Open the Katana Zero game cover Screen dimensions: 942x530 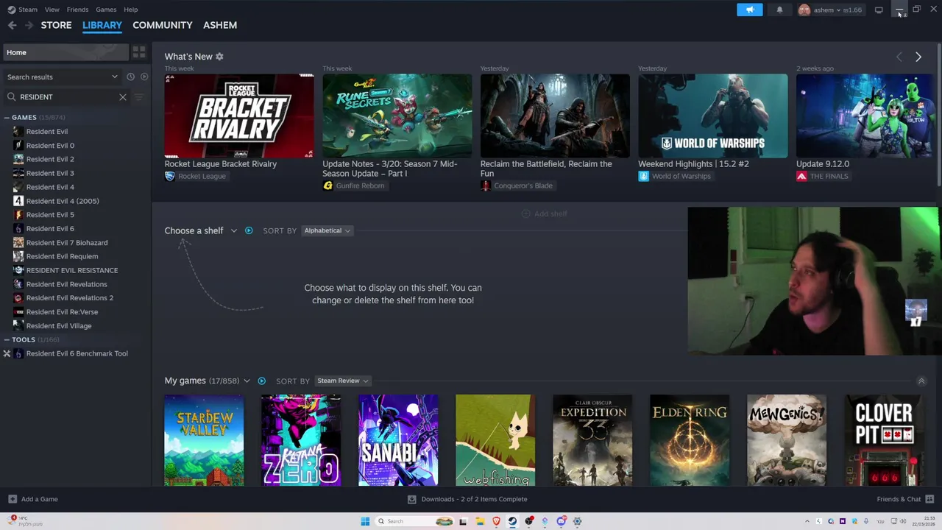[301, 440]
